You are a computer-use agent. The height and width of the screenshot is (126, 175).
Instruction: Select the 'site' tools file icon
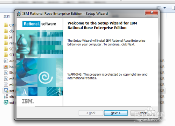point(6,97)
